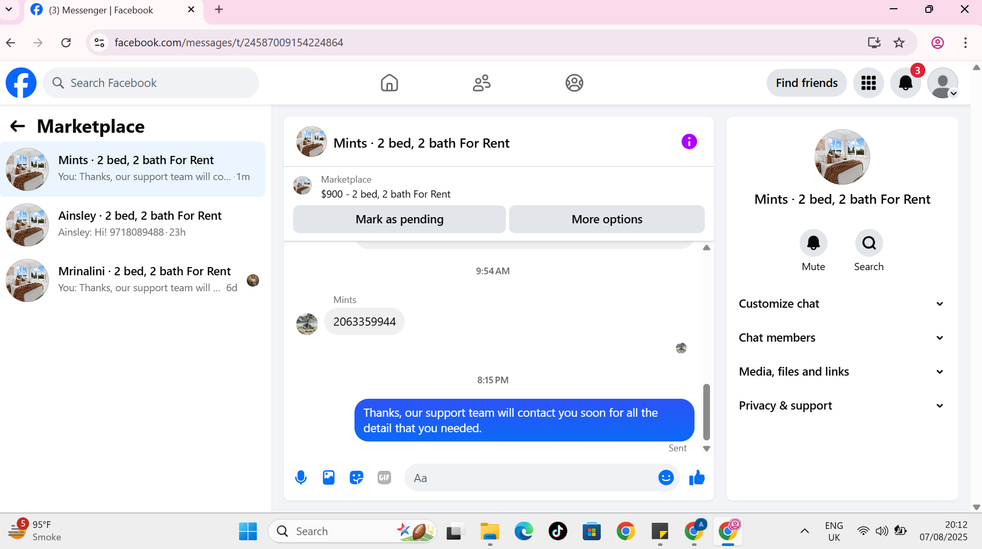
Task: Install the app icon in address bar
Action: tap(874, 43)
